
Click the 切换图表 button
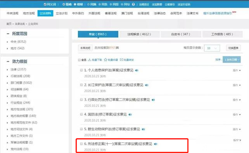point(234,48)
